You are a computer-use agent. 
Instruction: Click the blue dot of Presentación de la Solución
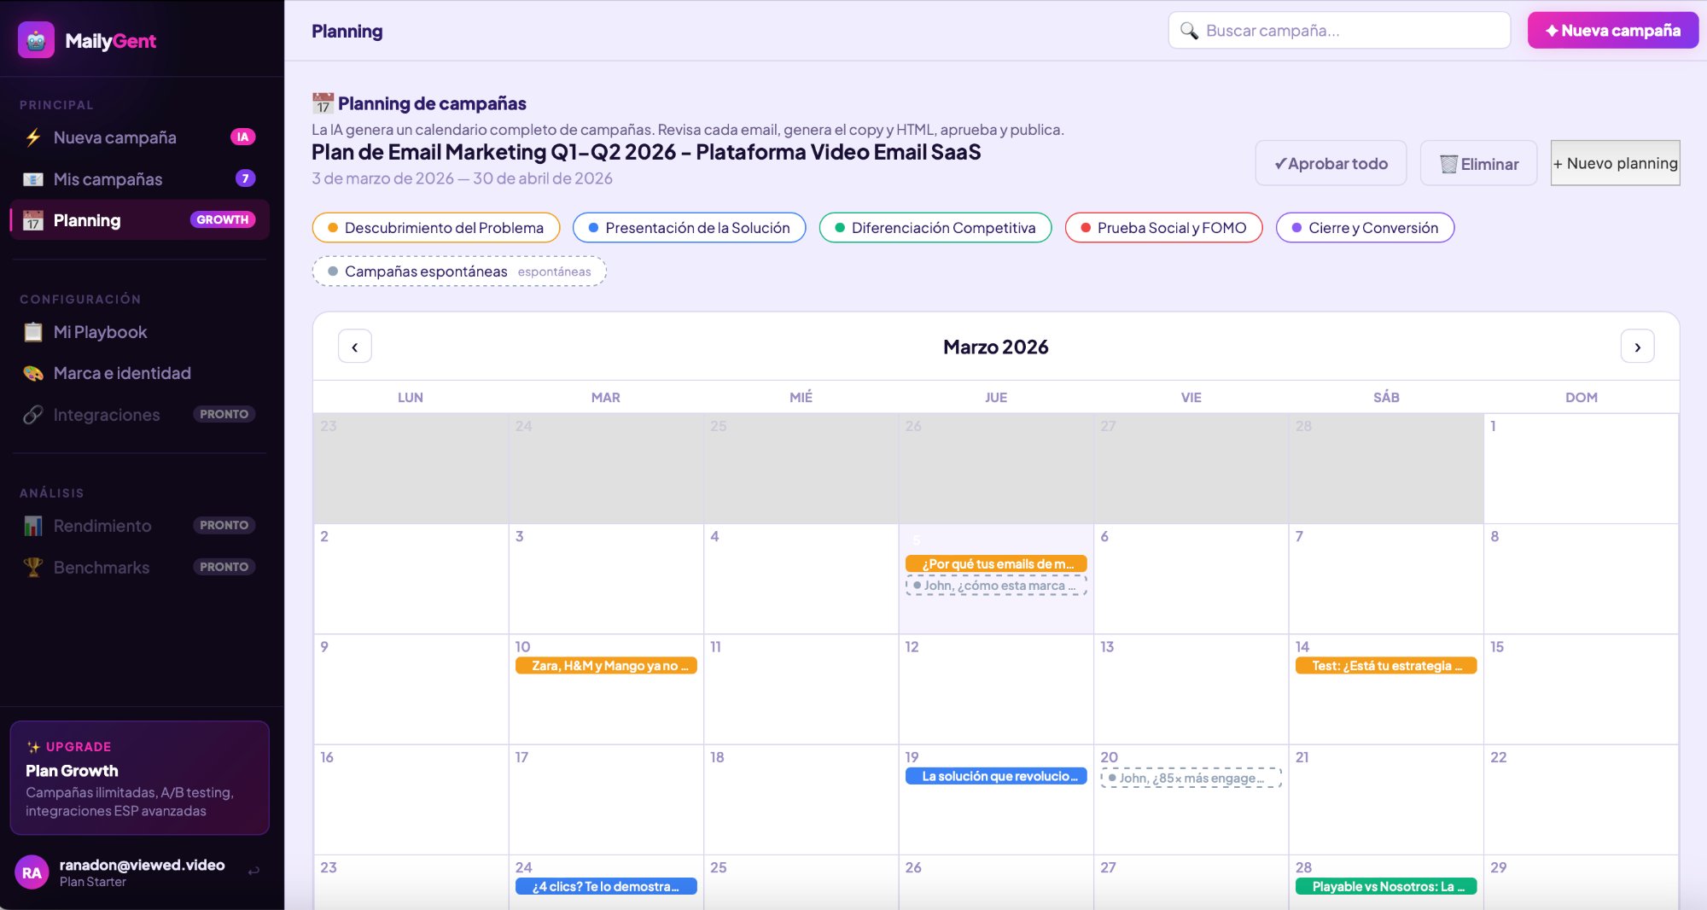pos(593,228)
